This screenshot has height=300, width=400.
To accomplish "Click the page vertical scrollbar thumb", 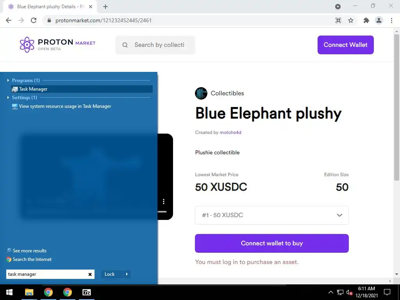I will click(x=396, y=107).
